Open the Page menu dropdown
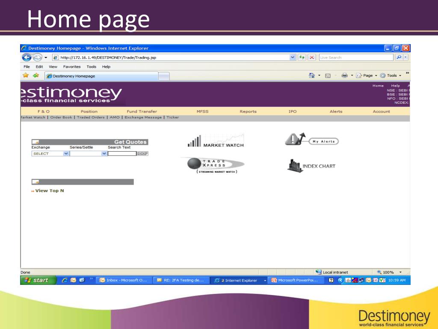The height and width of the screenshot is (329, 438). coord(367,75)
